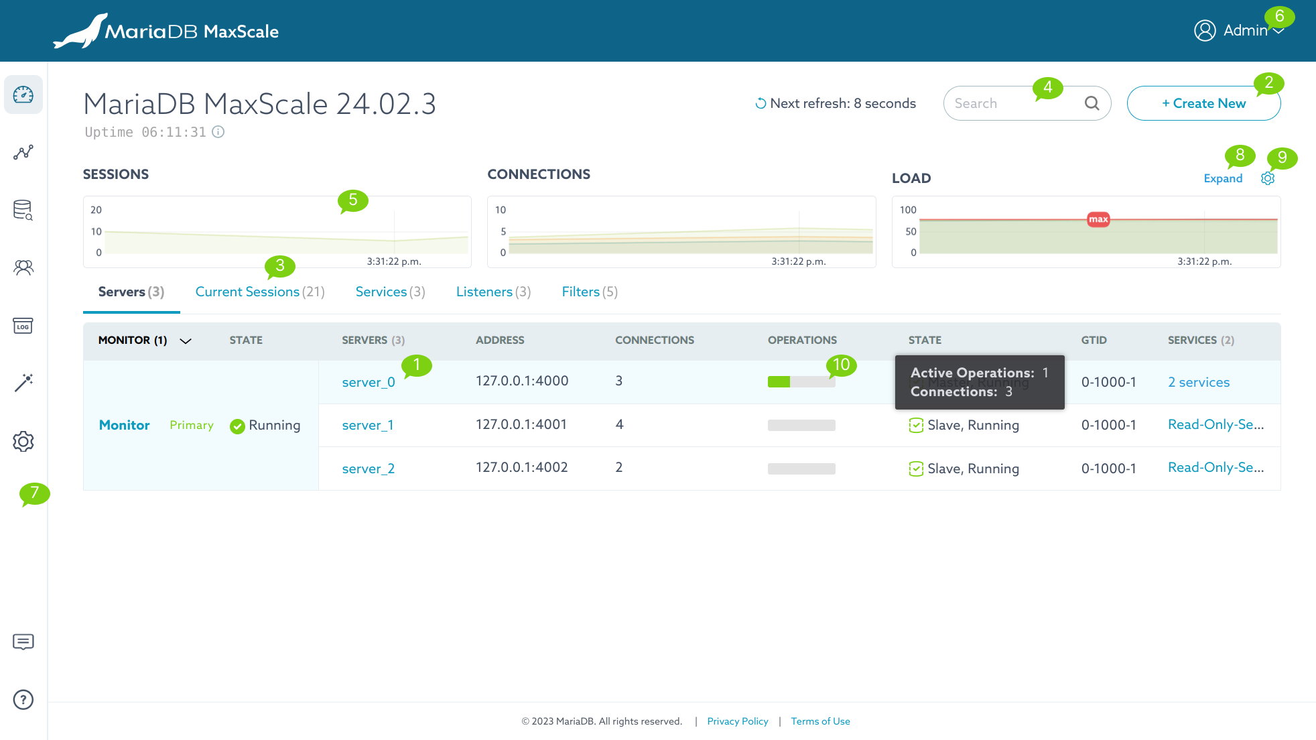The width and height of the screenshot is (1316, 740).
Task: Open the Settings gear in sidebar
Action: tap(23, 441)
